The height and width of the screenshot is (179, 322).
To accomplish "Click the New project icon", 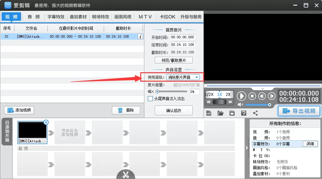I will [x=209, y=113].
